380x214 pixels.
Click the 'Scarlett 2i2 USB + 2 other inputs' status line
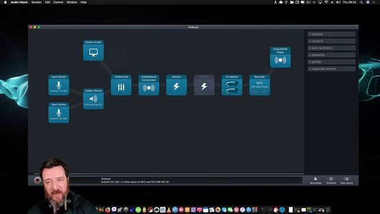pos(135,182)
